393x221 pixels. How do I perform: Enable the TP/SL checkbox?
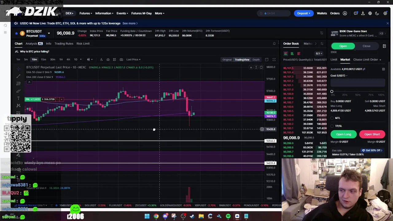(x=332, y=126)
